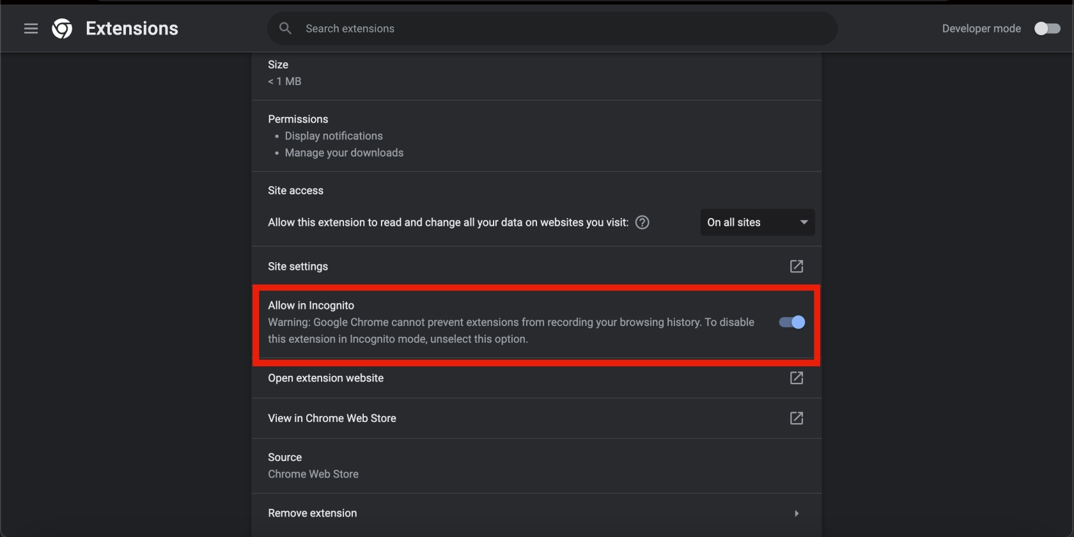
Task: Click the Chrome logo icon
Action: click(x=62, y=29)
